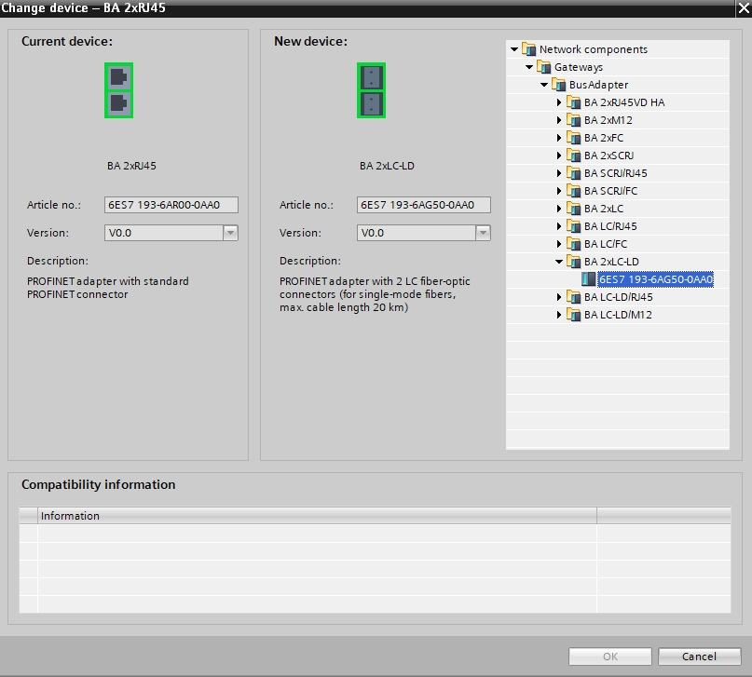752x677 pixels.
Task: Expand the BA LC-LD/RJ45 node
Action: click(x=559, y=297)
